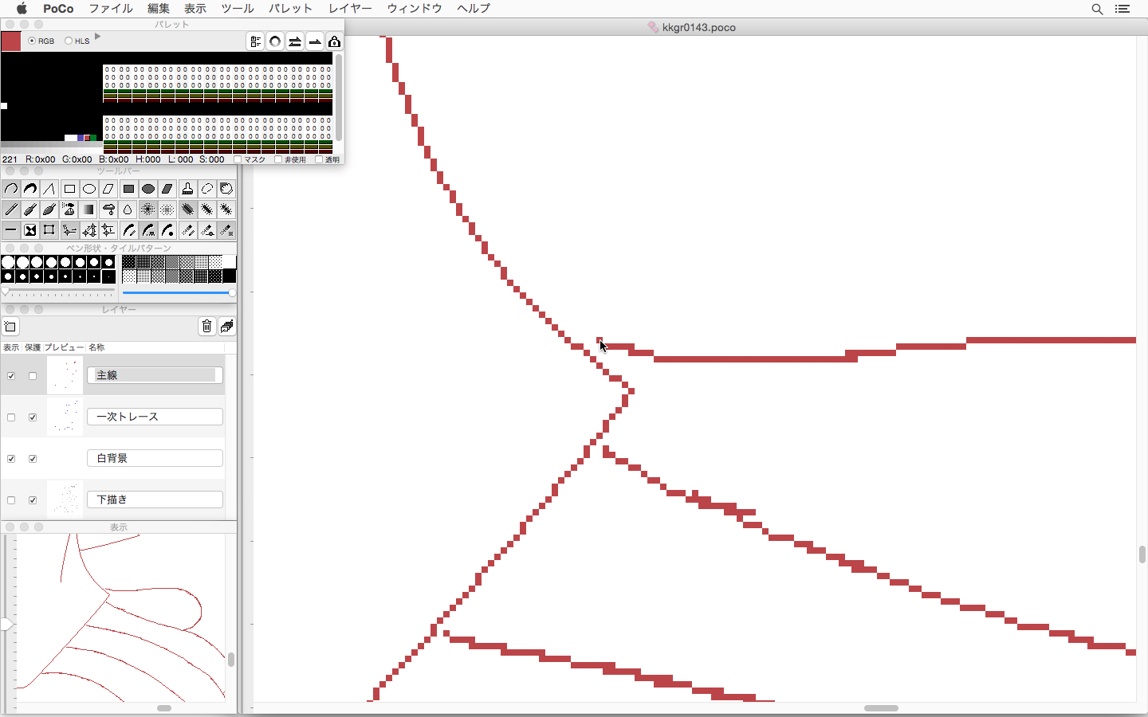
Task: Toggle visibility of the 主線 layer
Action: click(x=11, y=376)
